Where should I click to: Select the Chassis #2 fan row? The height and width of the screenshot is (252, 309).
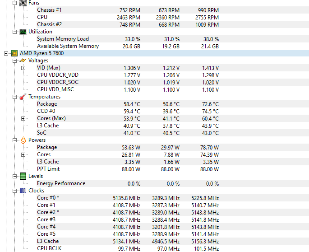pos(173,24)
